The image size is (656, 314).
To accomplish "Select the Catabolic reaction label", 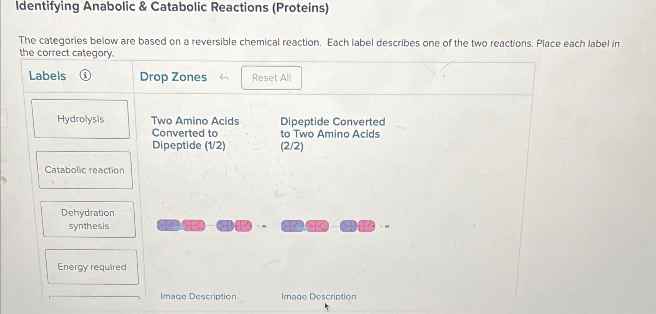I will coord(85,170).
